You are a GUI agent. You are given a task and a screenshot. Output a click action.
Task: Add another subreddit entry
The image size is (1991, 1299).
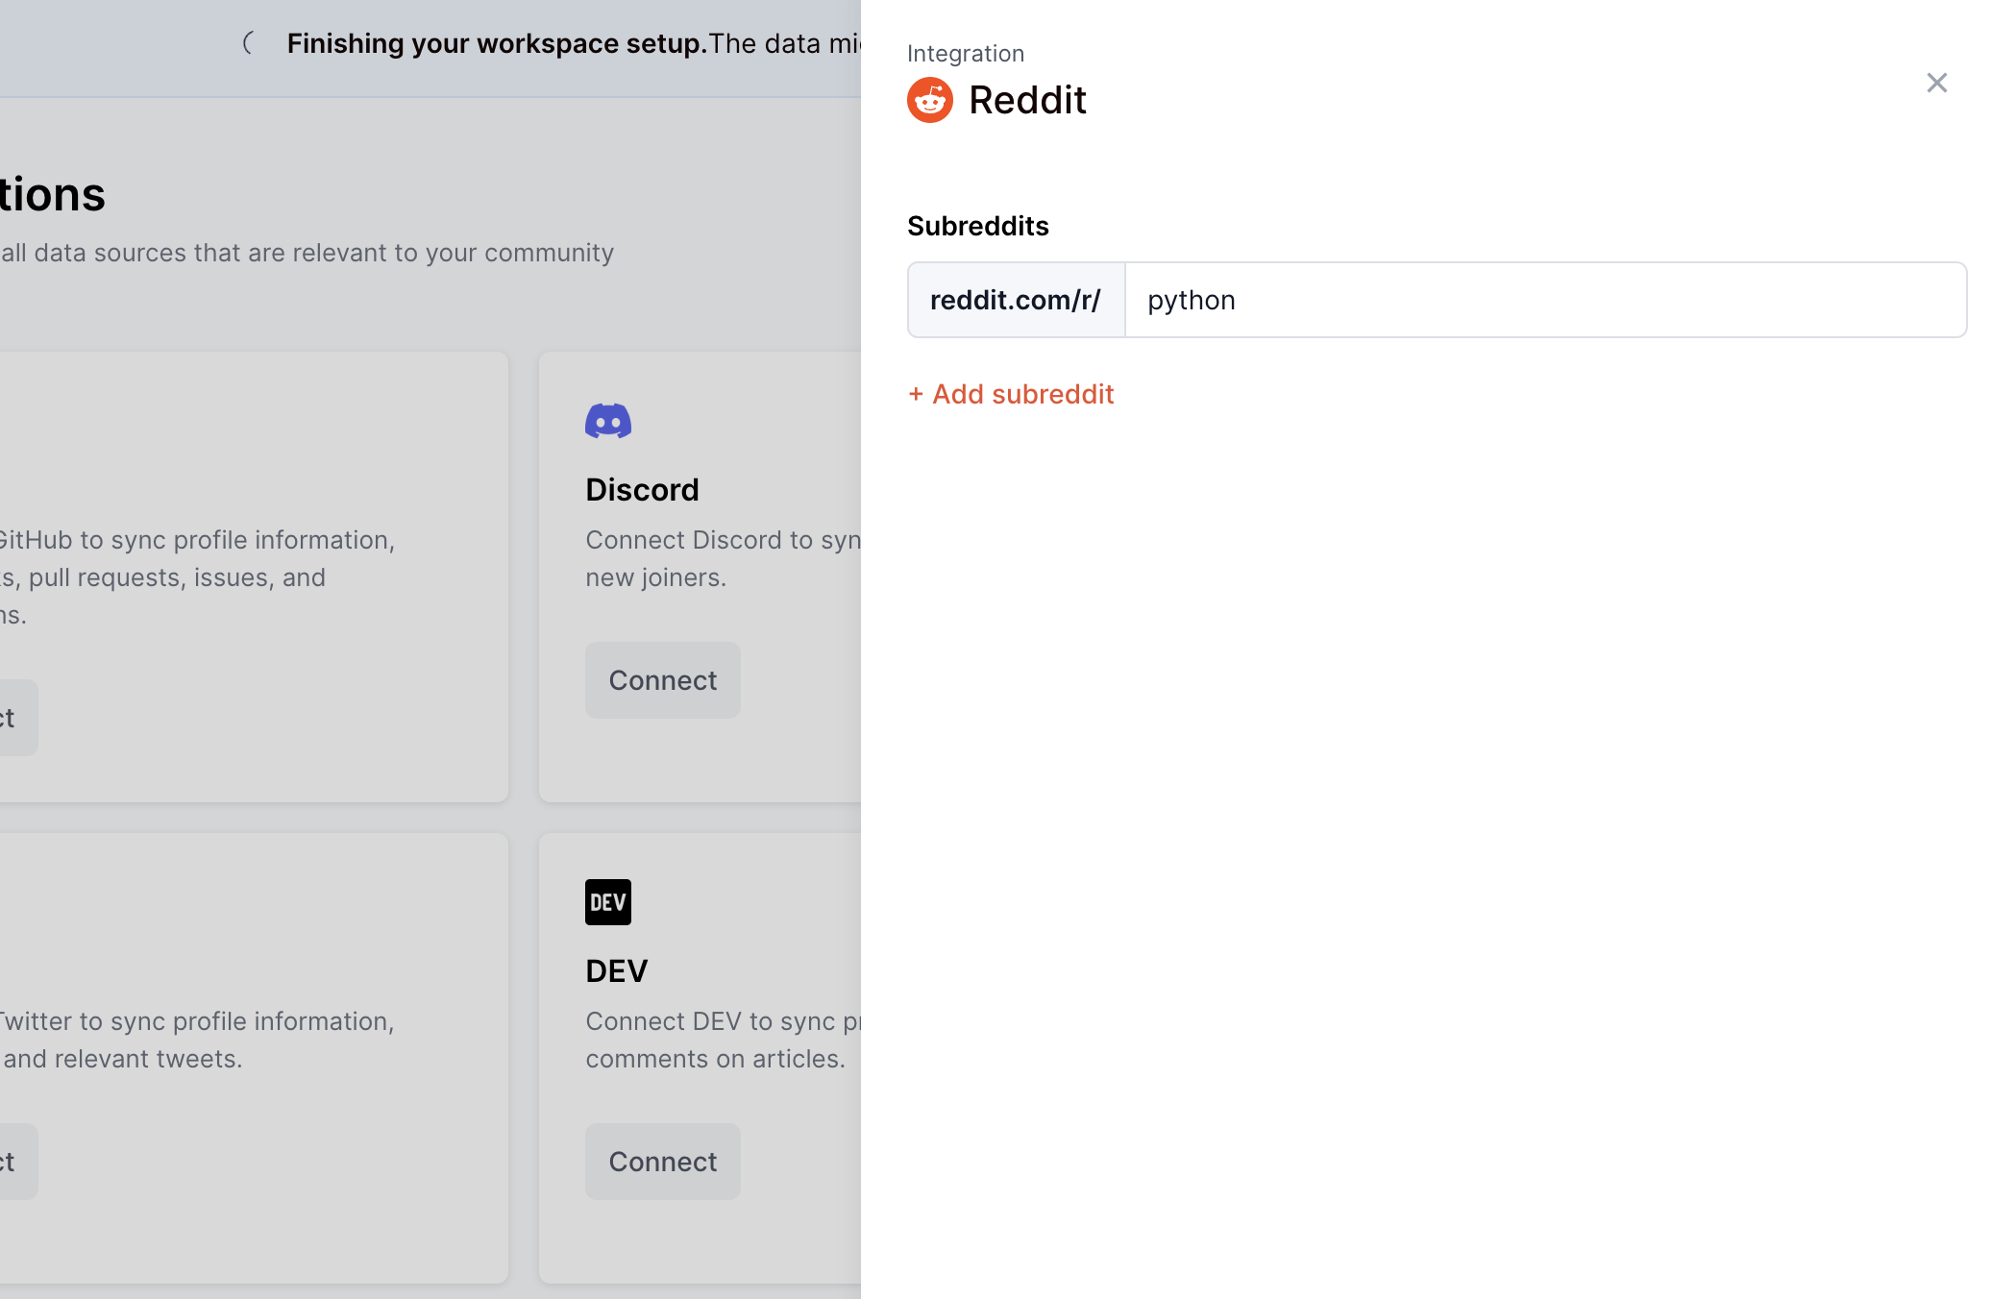pyautogui.click(x=1011, y=394)
